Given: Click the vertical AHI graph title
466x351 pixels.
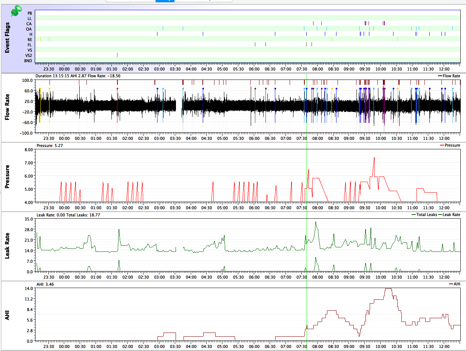Looking at the screenshot, I should [8, 316].
